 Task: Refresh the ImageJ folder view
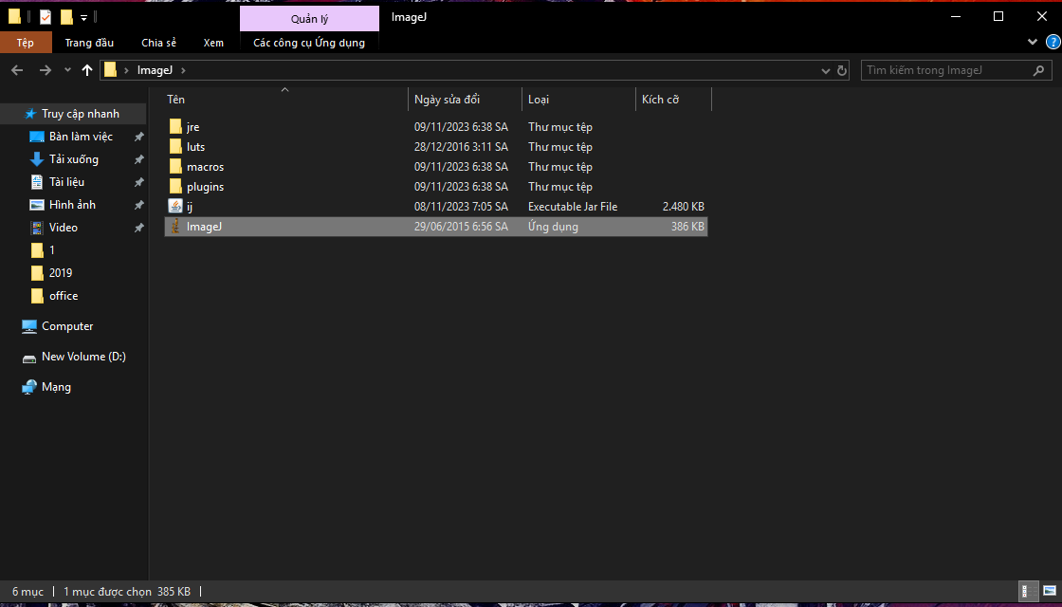click(x=842, y=70)
